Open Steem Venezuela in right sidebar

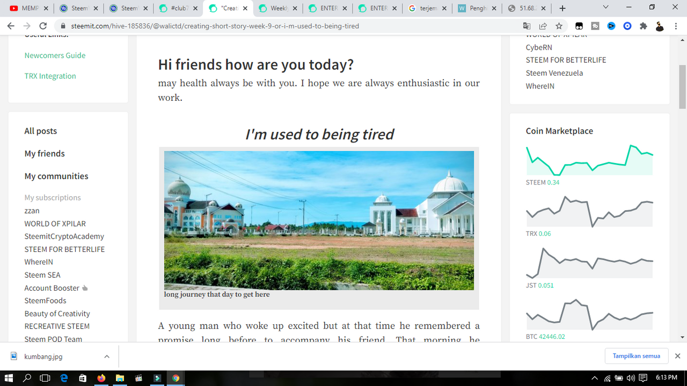click(x=554, y=73)
